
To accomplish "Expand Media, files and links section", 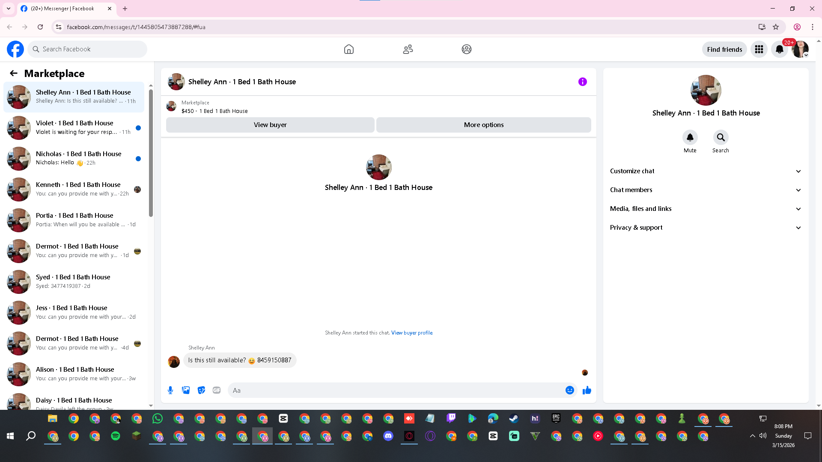I will point(706,209).
